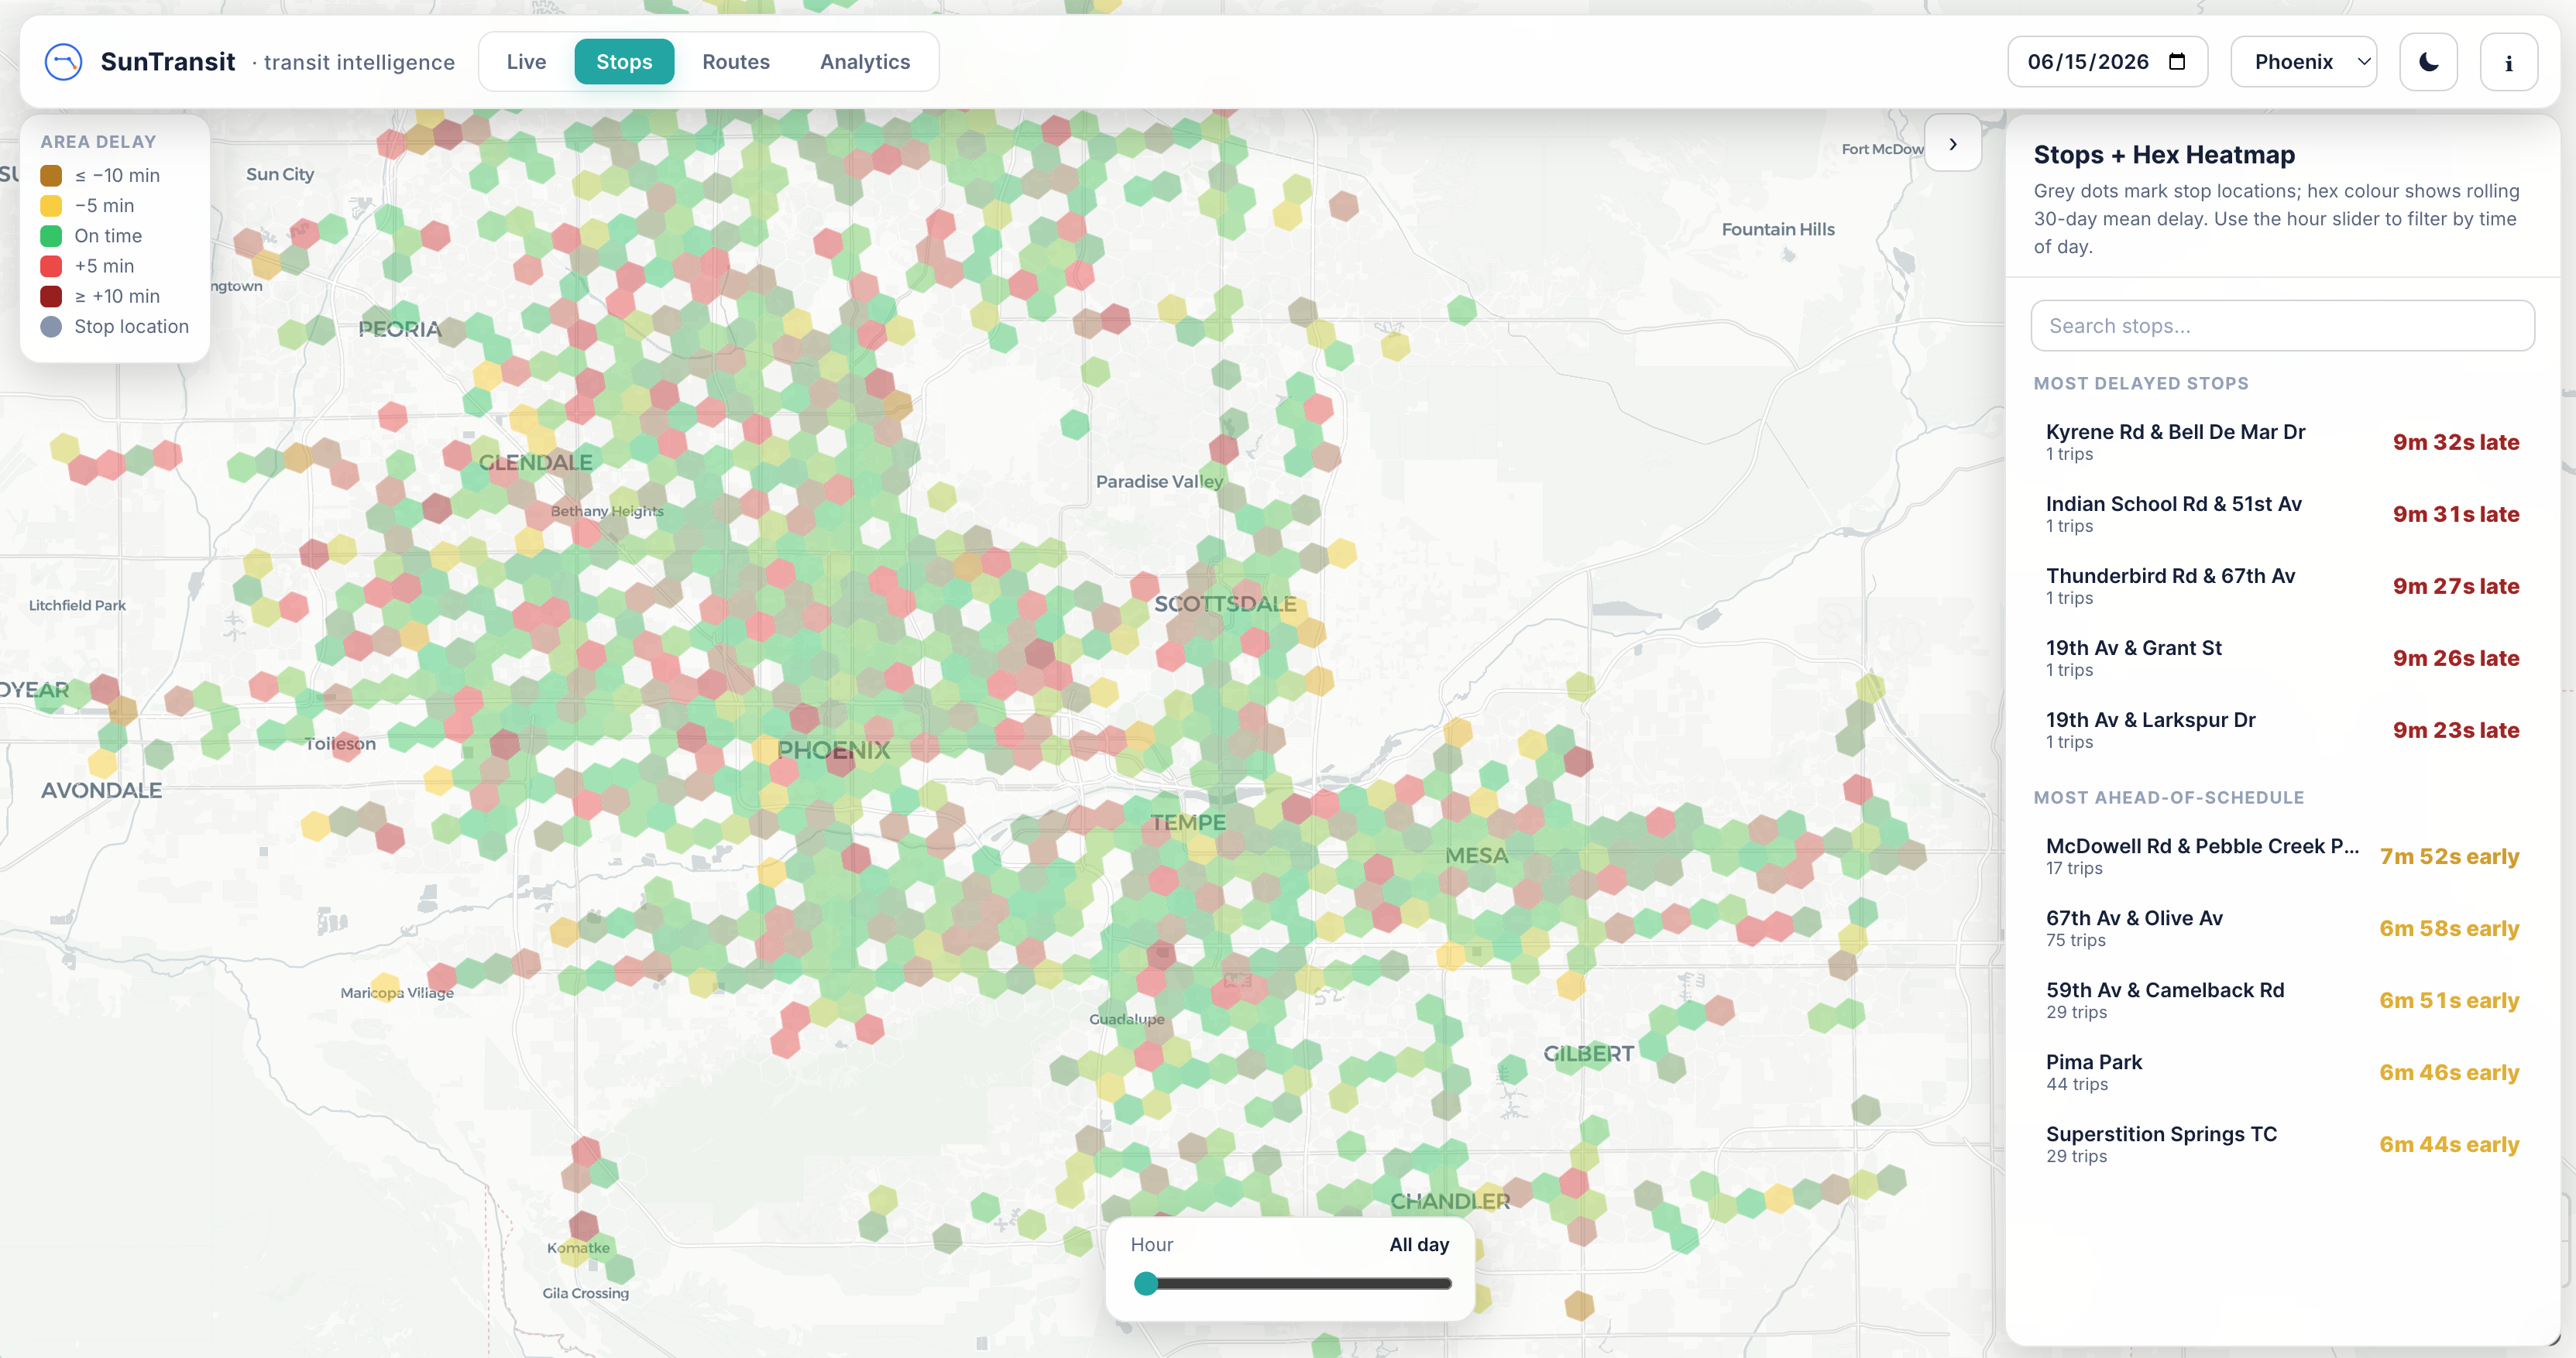Collapse the side panel with chevron arrow
The image size is (2576, 1358).
pos(1952,144)
